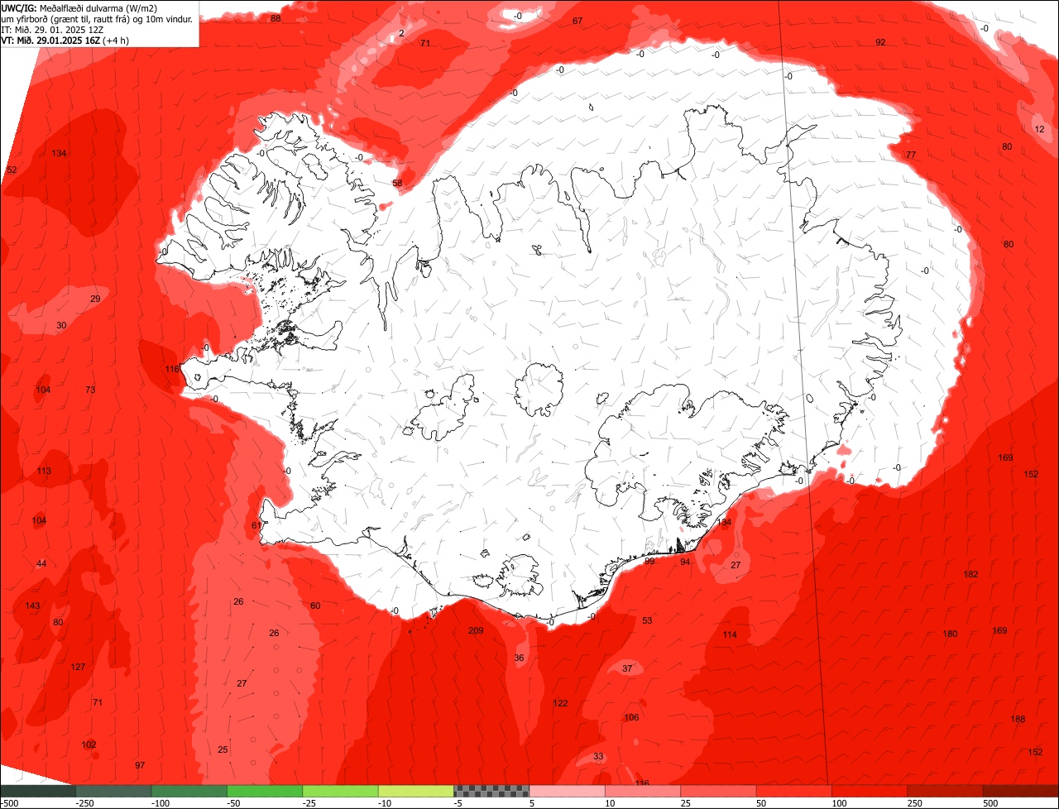Viewport: 1059px width, 809px height.
Task: Click the map value 182 east of the south coast
Action: click(970, 574)
